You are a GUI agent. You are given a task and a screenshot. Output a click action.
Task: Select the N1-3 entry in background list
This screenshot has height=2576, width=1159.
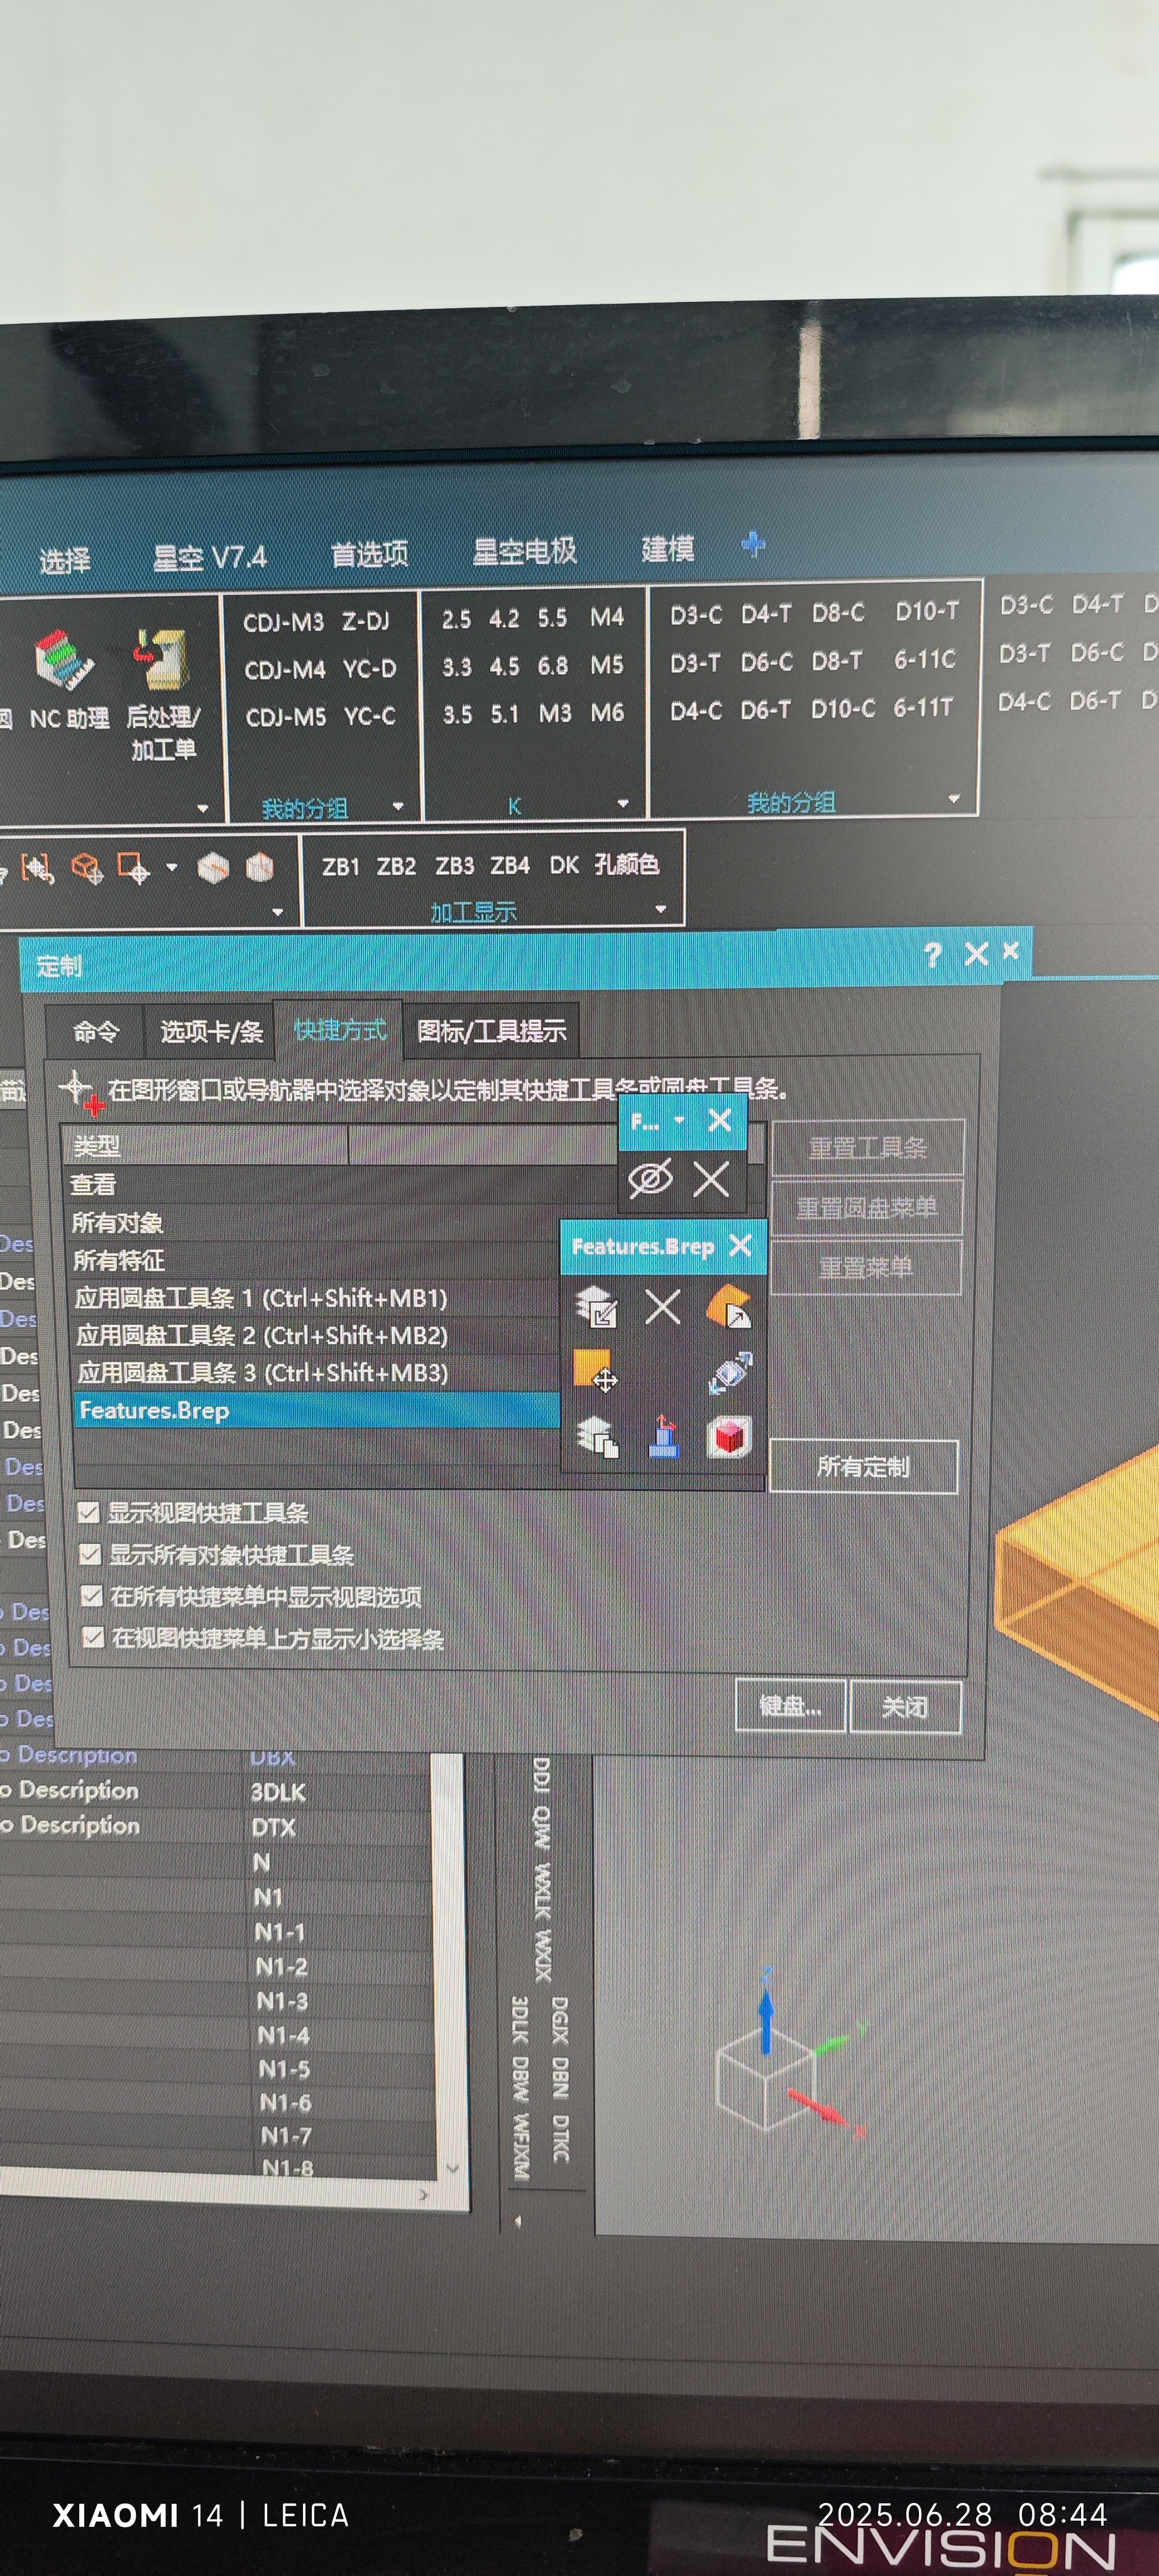click(283, 2001)
